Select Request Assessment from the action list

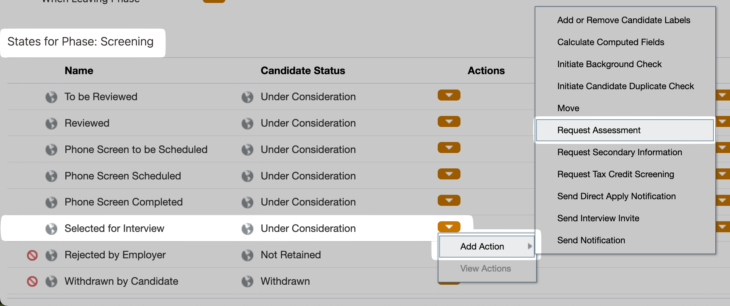[x=599, y=130]
